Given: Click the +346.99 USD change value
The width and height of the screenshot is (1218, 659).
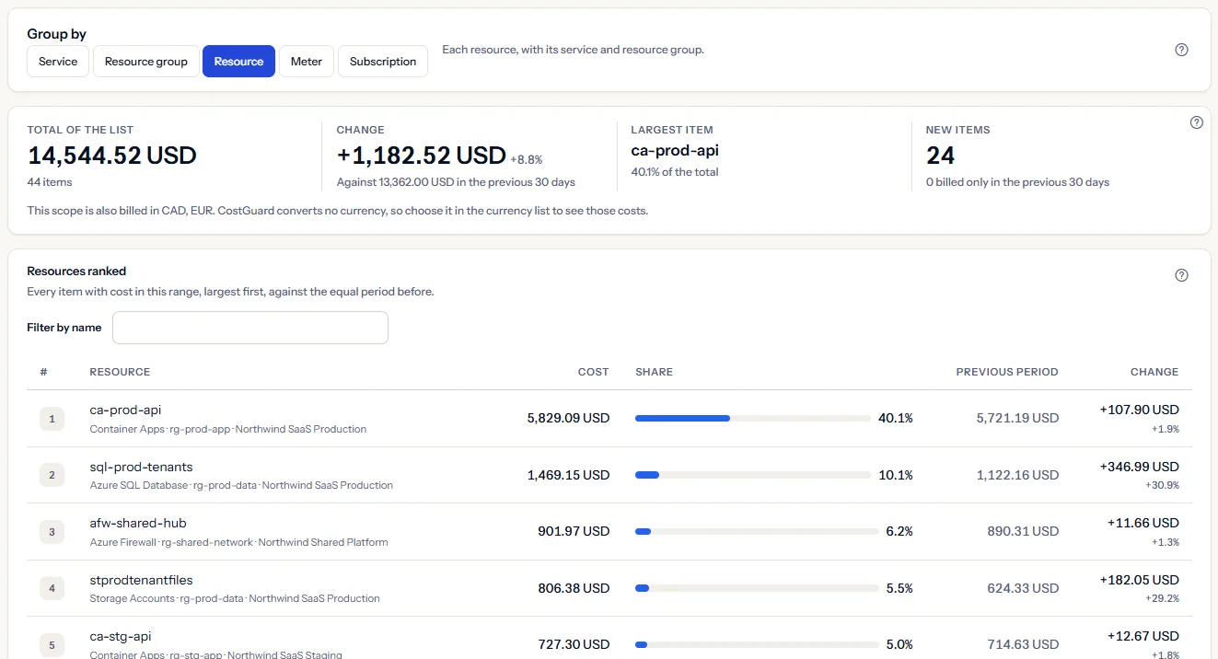Looking at the screenshot, I should click(x=1139, y=467).
